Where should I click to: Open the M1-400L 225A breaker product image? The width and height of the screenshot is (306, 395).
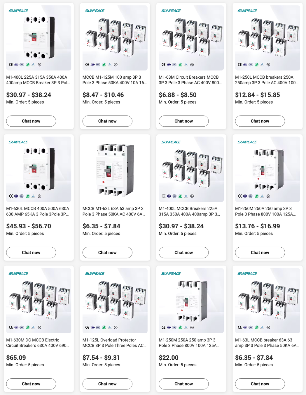(39, 38)
